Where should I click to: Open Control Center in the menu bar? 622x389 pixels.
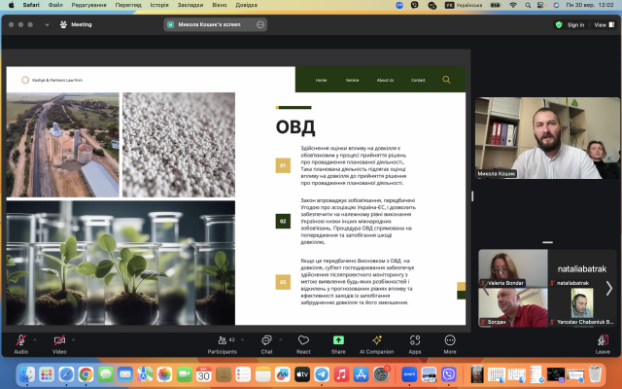[540, 5]
